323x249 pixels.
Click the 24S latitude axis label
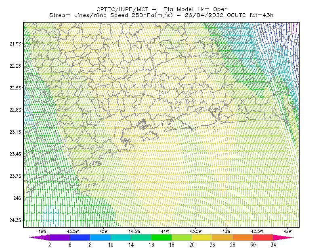click(17, 198)
